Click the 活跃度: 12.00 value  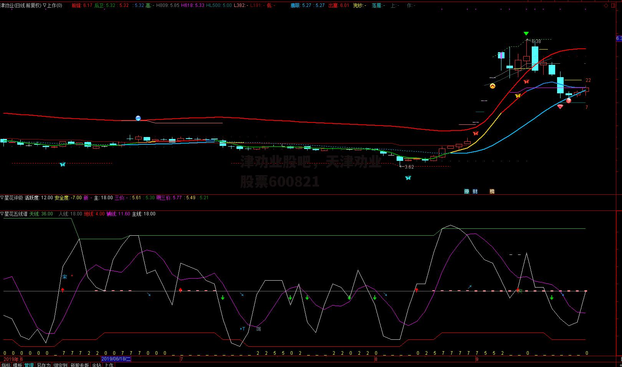click(39, 198)
